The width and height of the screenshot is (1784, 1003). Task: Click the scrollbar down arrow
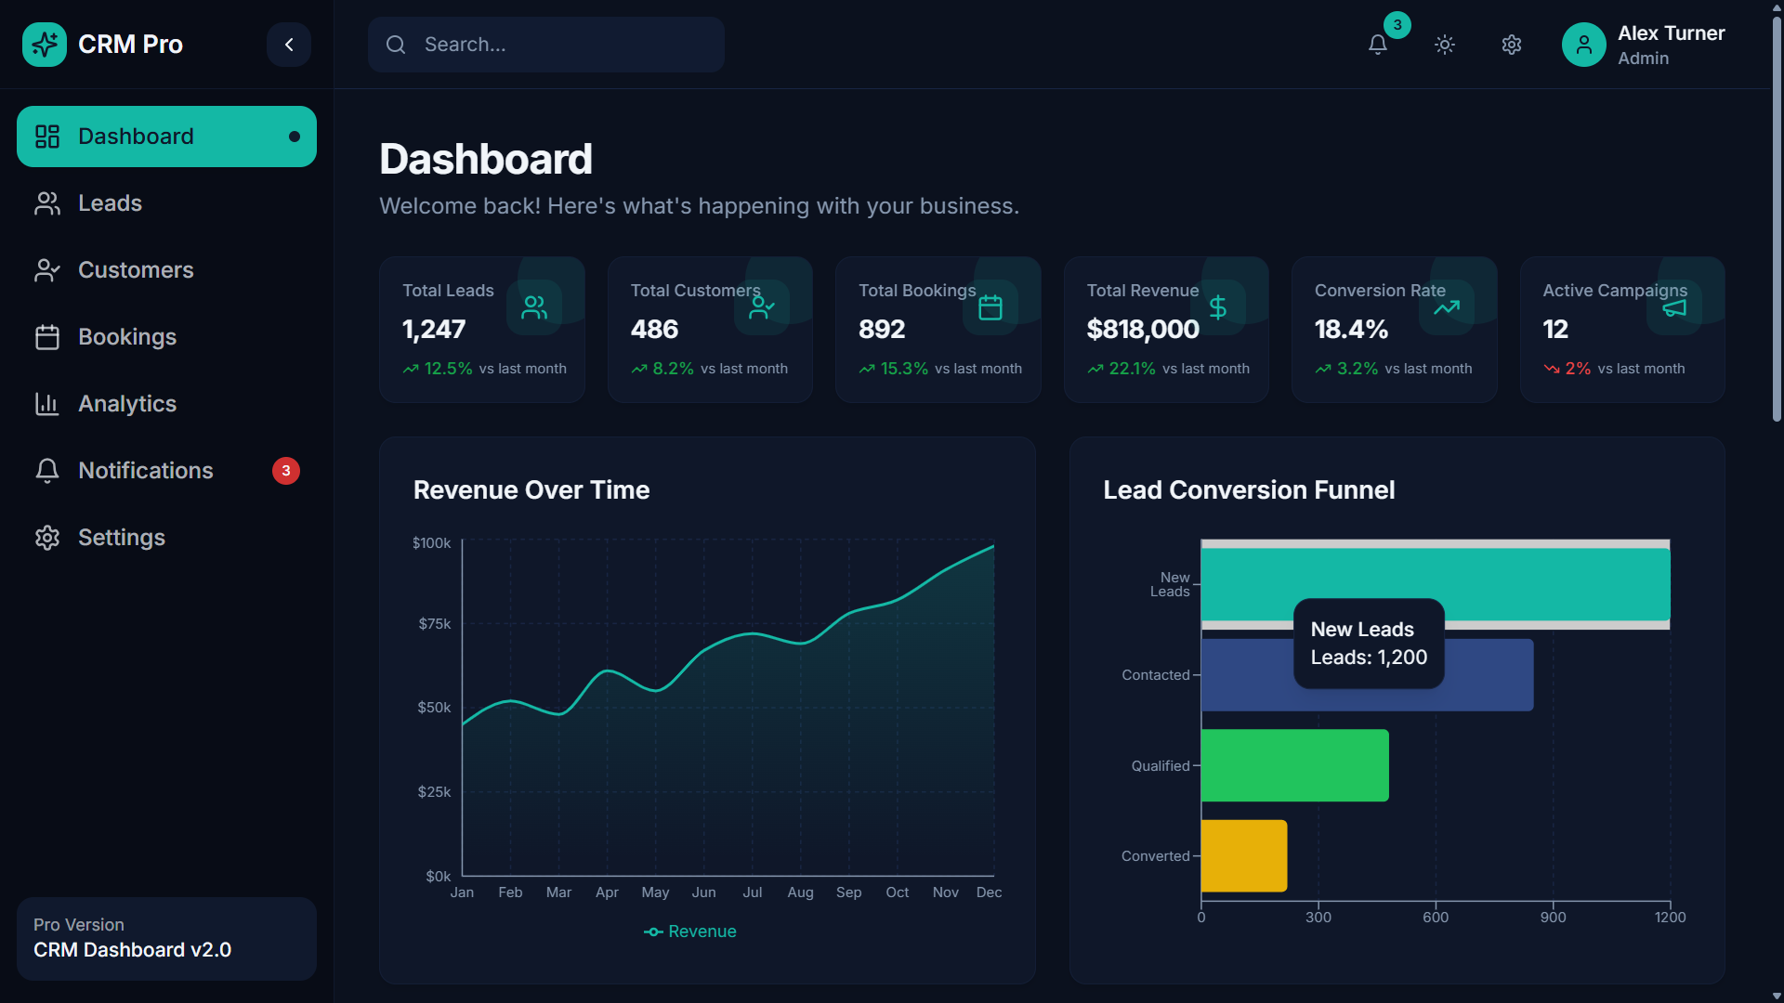1777,996
